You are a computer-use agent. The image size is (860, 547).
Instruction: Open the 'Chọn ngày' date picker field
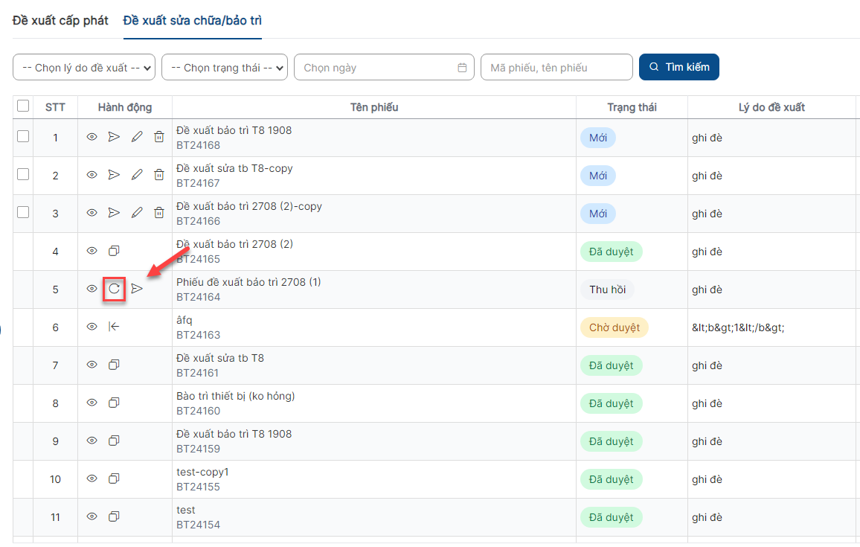pos(384,68)
